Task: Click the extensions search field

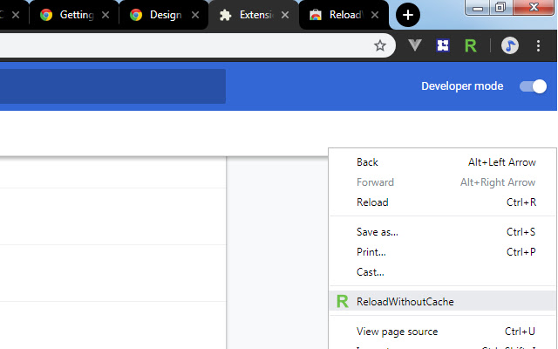Action: click(112, 86)
